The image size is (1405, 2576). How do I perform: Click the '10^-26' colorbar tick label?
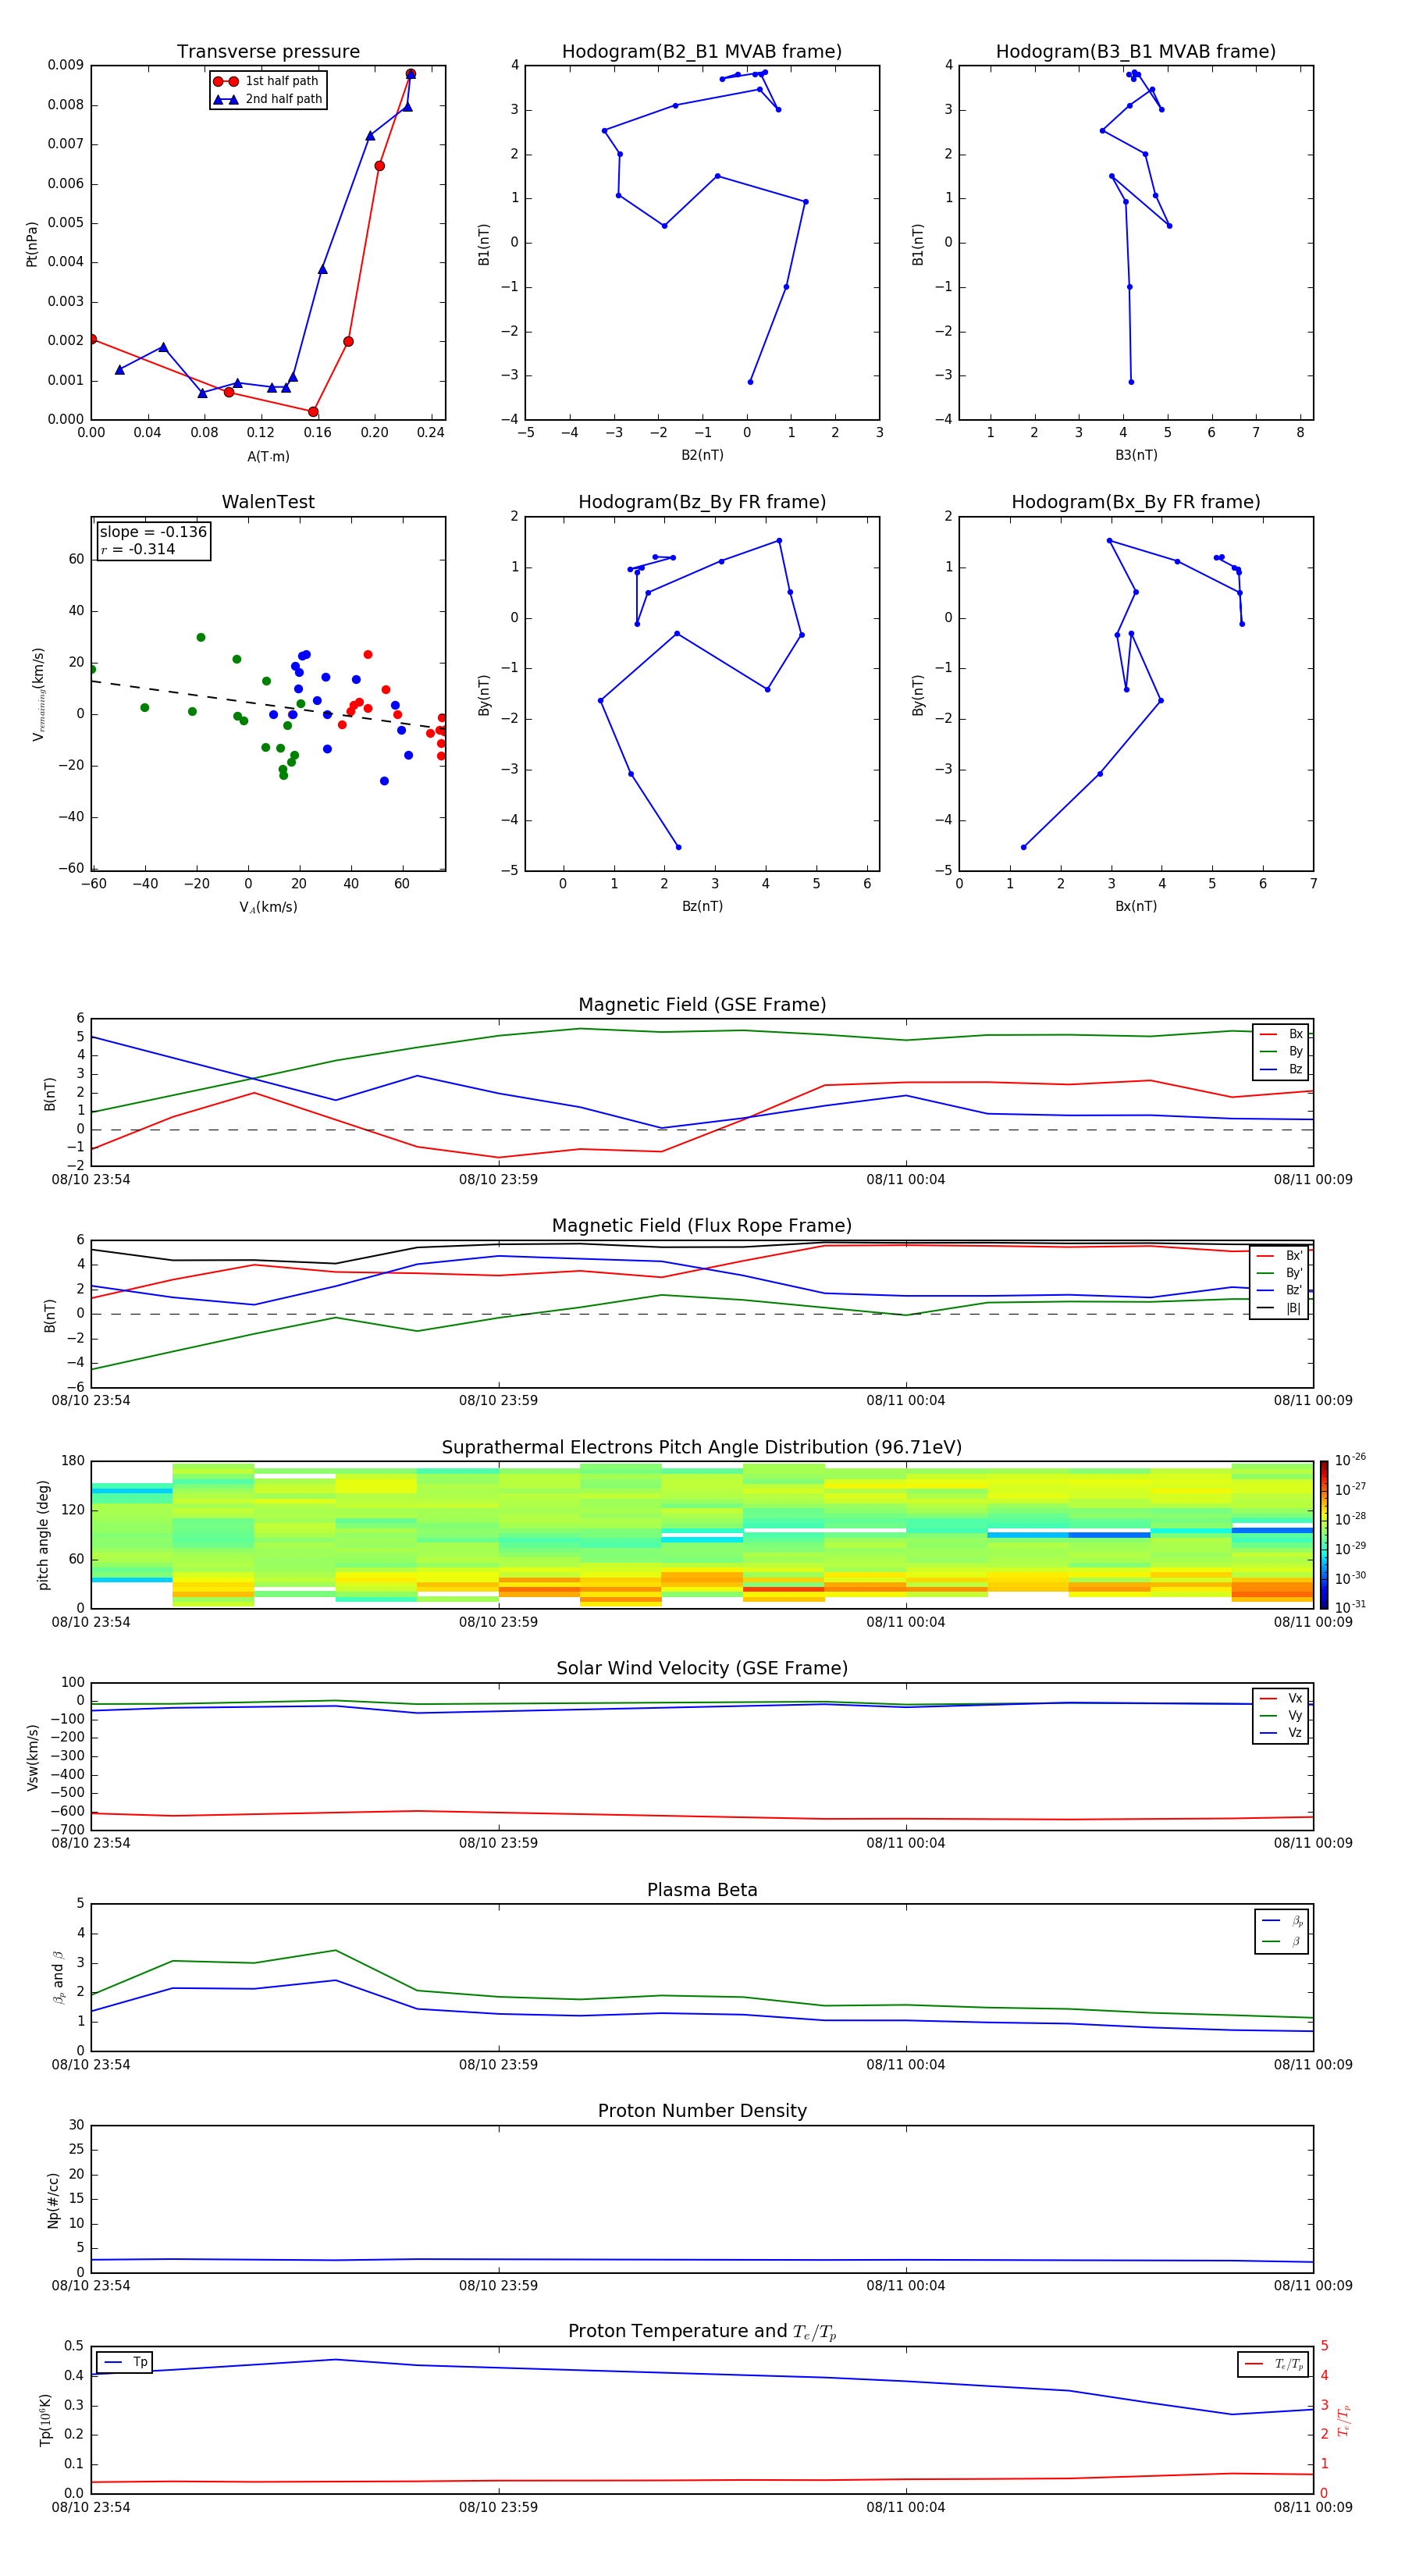coord(1350,1460)
